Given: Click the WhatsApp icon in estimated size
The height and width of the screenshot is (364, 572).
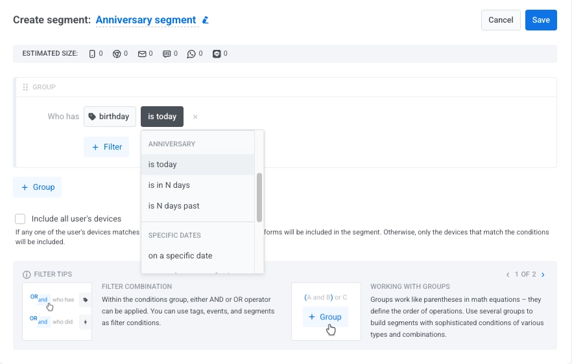Looking at the screenshot, I should [191, 54].
